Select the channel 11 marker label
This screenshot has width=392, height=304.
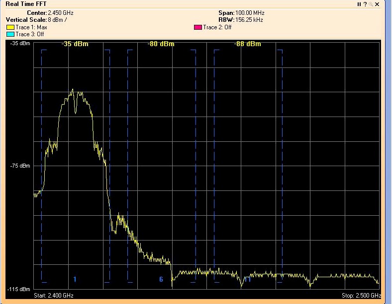coord(247,279)
